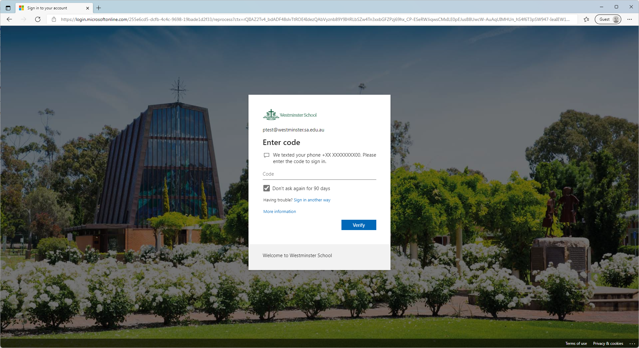This screenshot has height=348, width=639.
Task: Re-enable the Don't ask again checkbox
Action: pos(266,188)
